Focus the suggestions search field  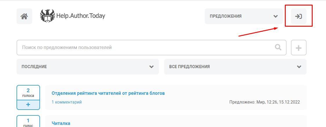(x=145, y=48)
